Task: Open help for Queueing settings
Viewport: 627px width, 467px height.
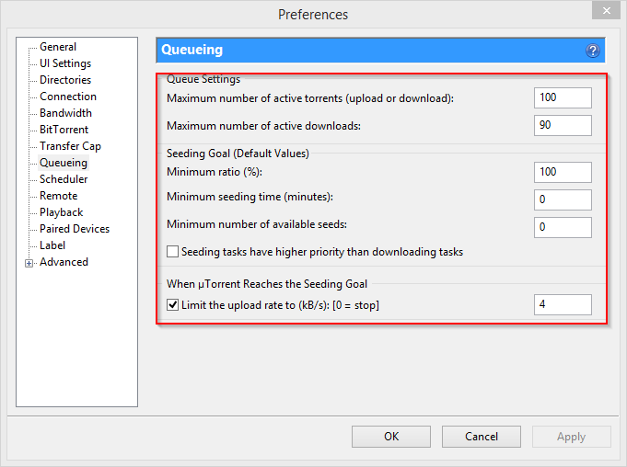Action: point(593,51)
